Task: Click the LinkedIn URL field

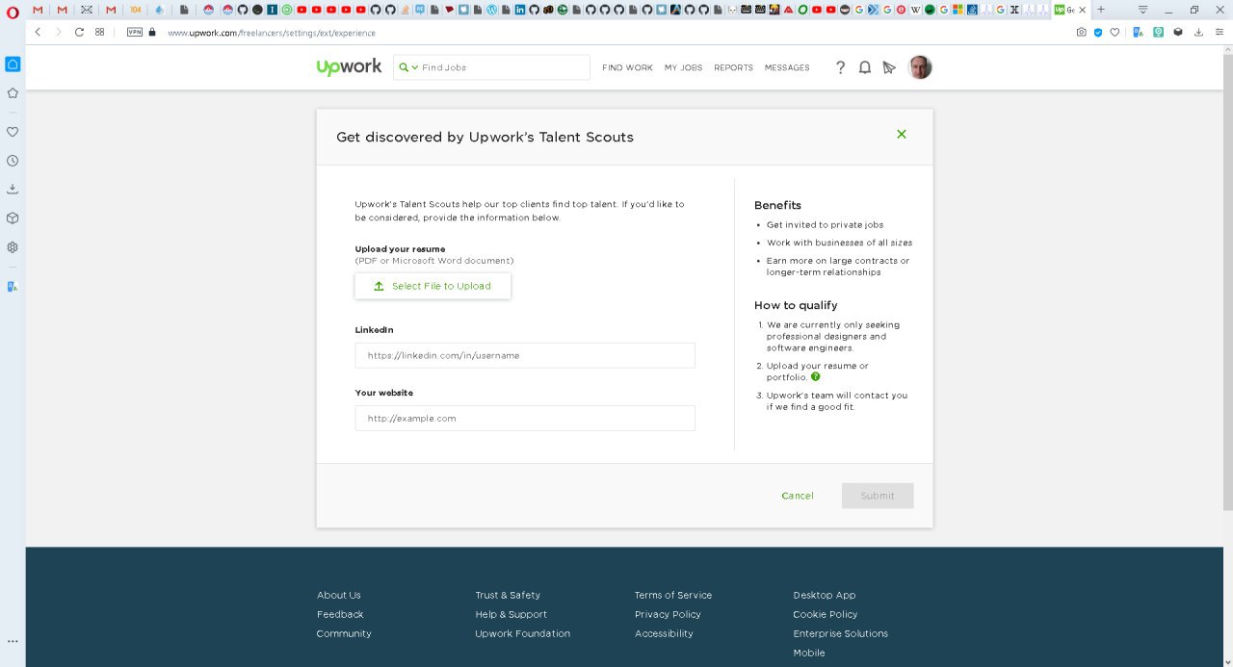Action: click(525, 355)
